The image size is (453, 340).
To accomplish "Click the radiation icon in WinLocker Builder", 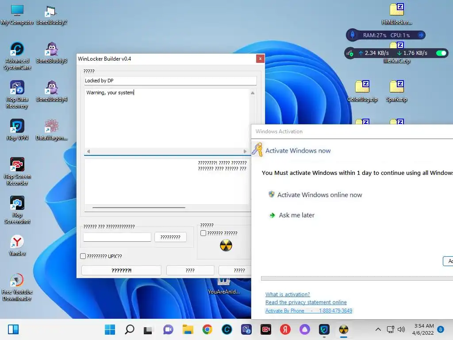I will pyautogui.click(x=226, y=245).
